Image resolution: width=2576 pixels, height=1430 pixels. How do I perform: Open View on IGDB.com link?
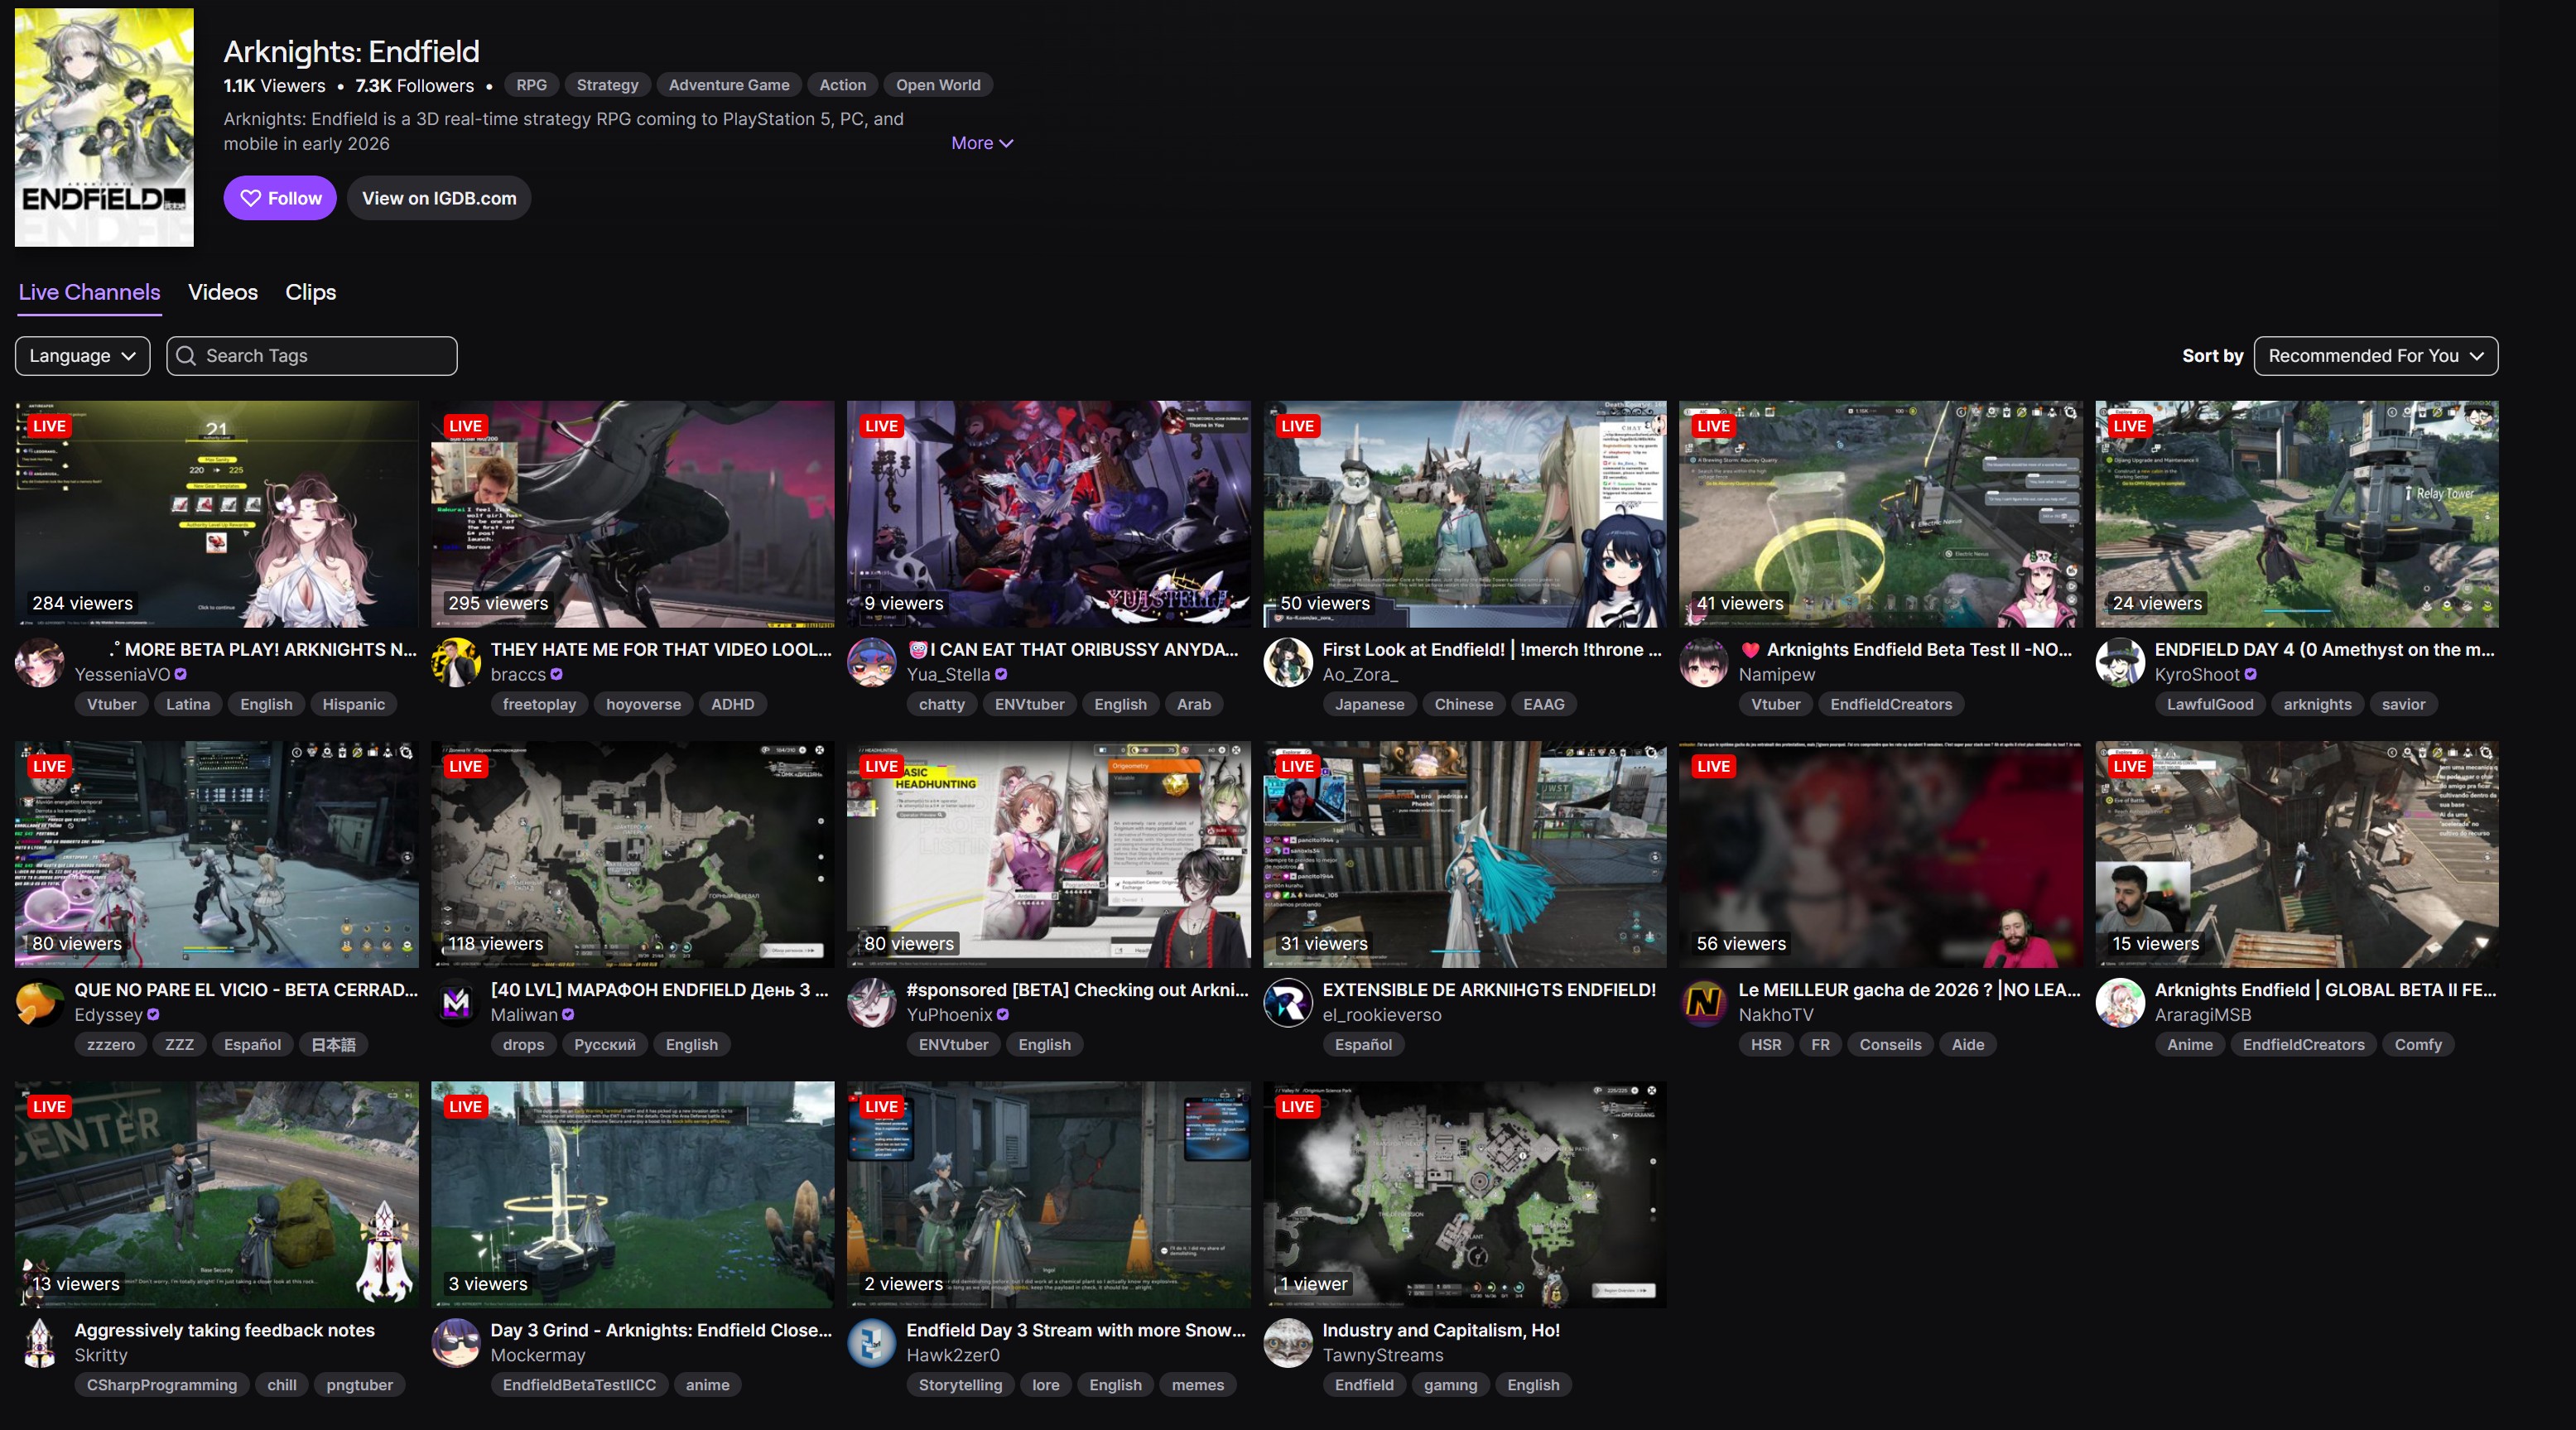(x=438, y=198)
